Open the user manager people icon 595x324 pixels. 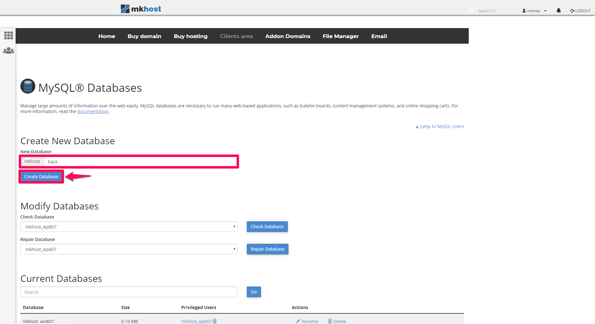click(8, 50)
